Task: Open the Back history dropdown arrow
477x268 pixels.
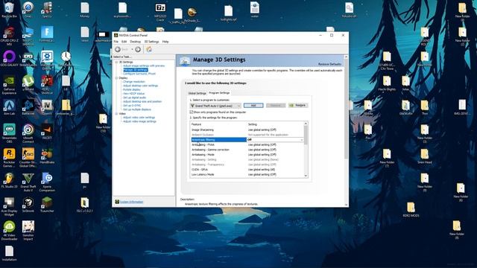Action: pos(132,49)
